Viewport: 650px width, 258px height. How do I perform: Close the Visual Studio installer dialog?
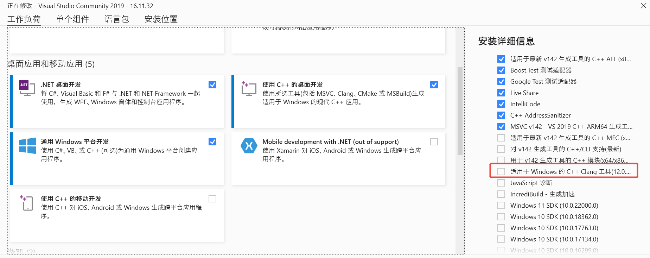tap(643, 6)
